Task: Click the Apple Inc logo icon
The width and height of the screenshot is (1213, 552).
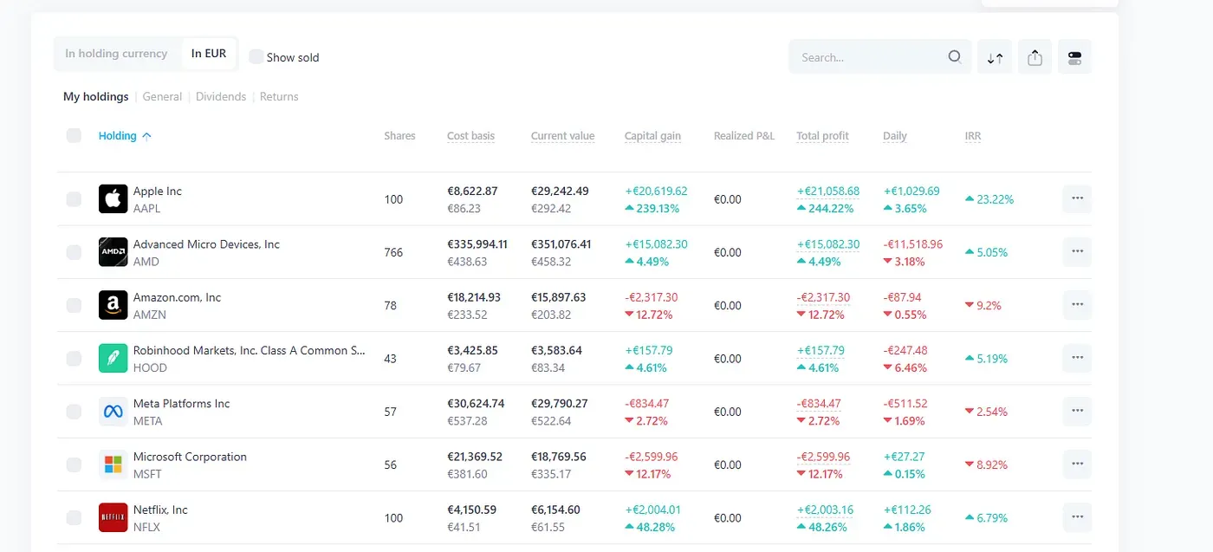Action: pos(113,198)
